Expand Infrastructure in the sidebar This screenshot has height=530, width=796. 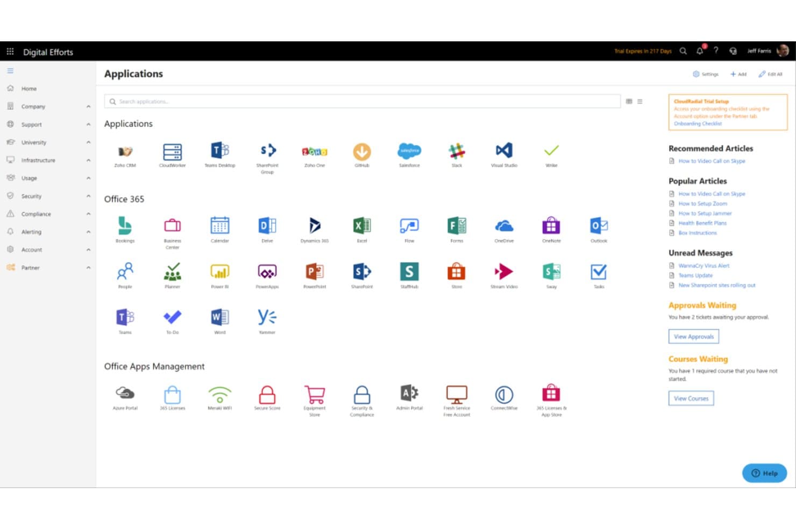click(x=48, y=160)
